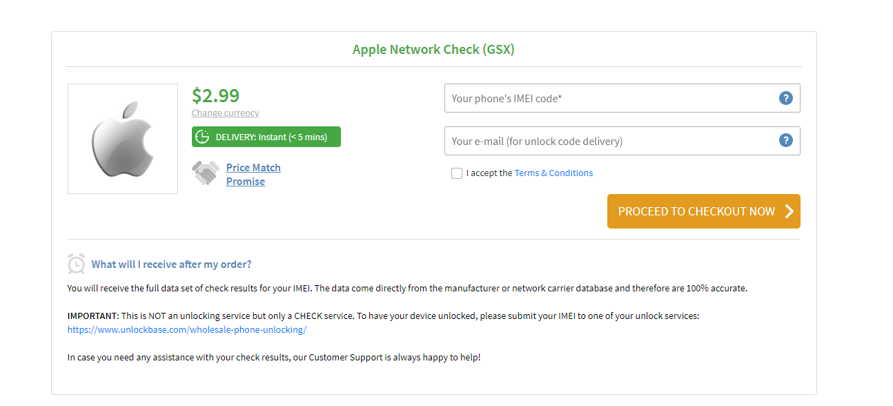Click the $2.99 price text
The image size is (893, 406).
(x=215, y=95)
